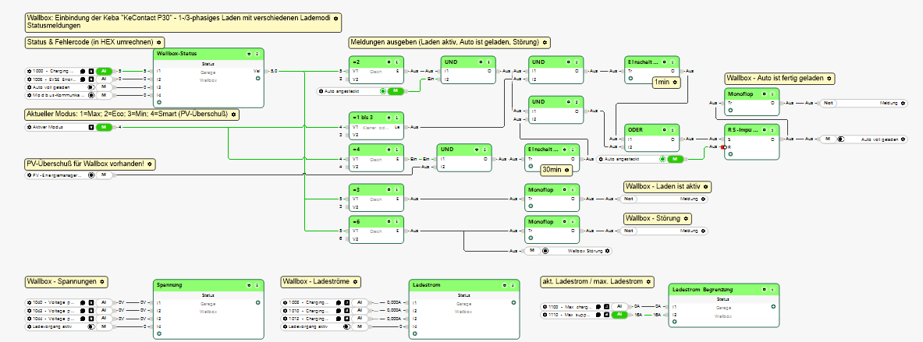Click gear on Wallbox - Ladeströme note
This screenshot has width=923, height=342.
tap(356, 281)
